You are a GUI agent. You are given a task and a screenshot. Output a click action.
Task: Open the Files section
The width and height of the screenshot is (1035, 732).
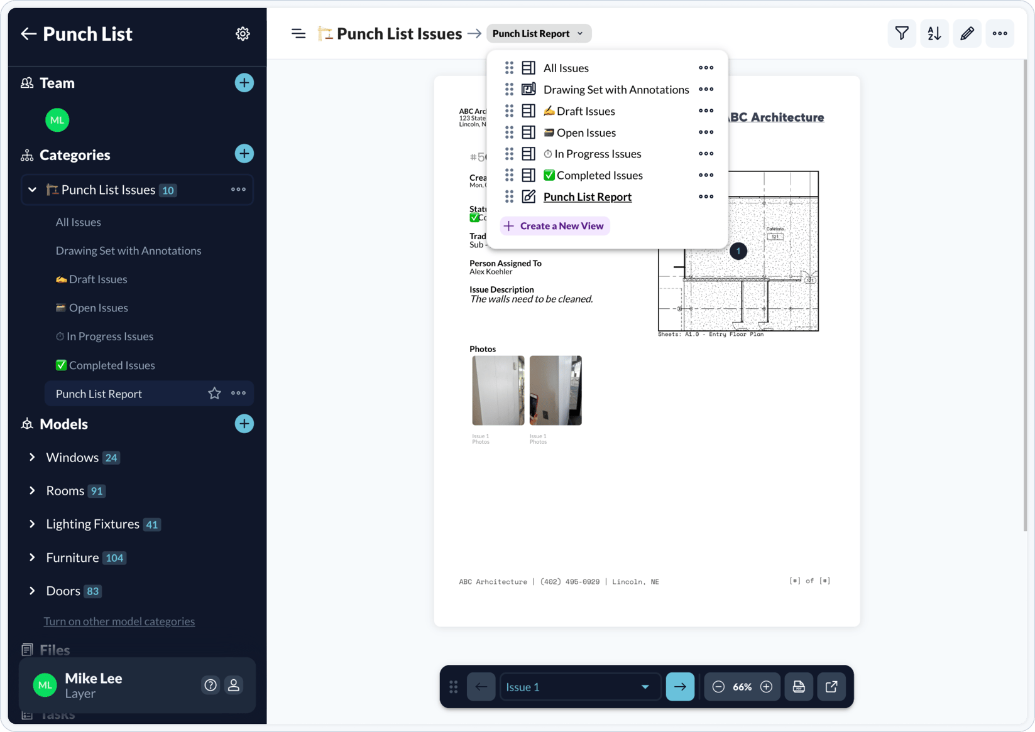click(55, 650)
